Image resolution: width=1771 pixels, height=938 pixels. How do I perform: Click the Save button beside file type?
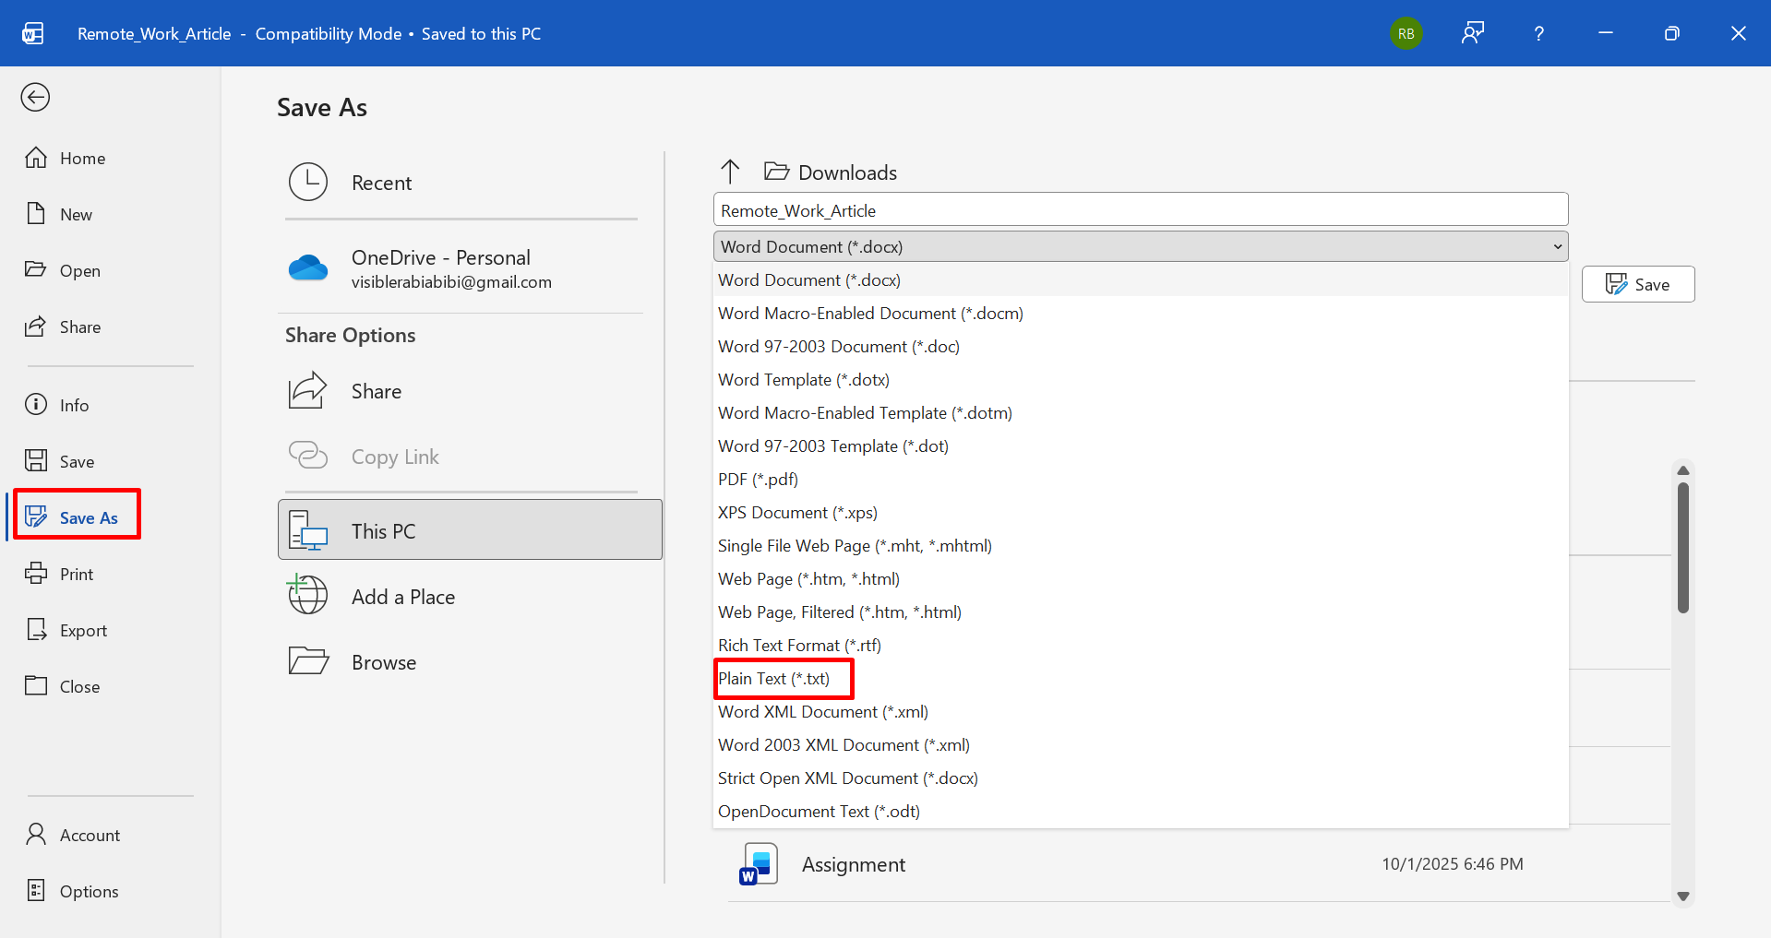pyautogui.click(x=1638, y=284)
